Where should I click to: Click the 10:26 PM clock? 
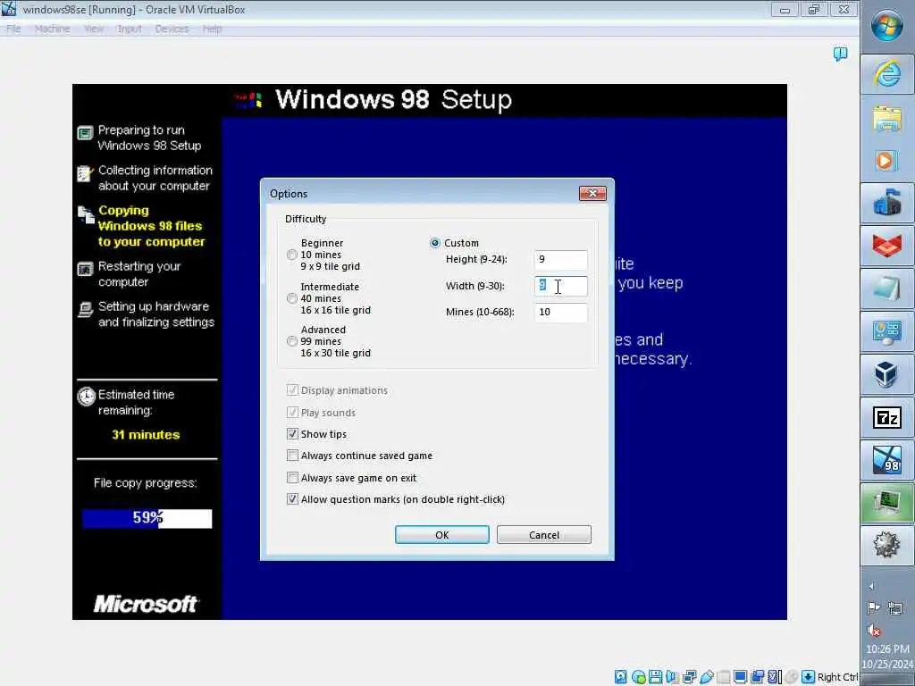[x=887, y=648]
